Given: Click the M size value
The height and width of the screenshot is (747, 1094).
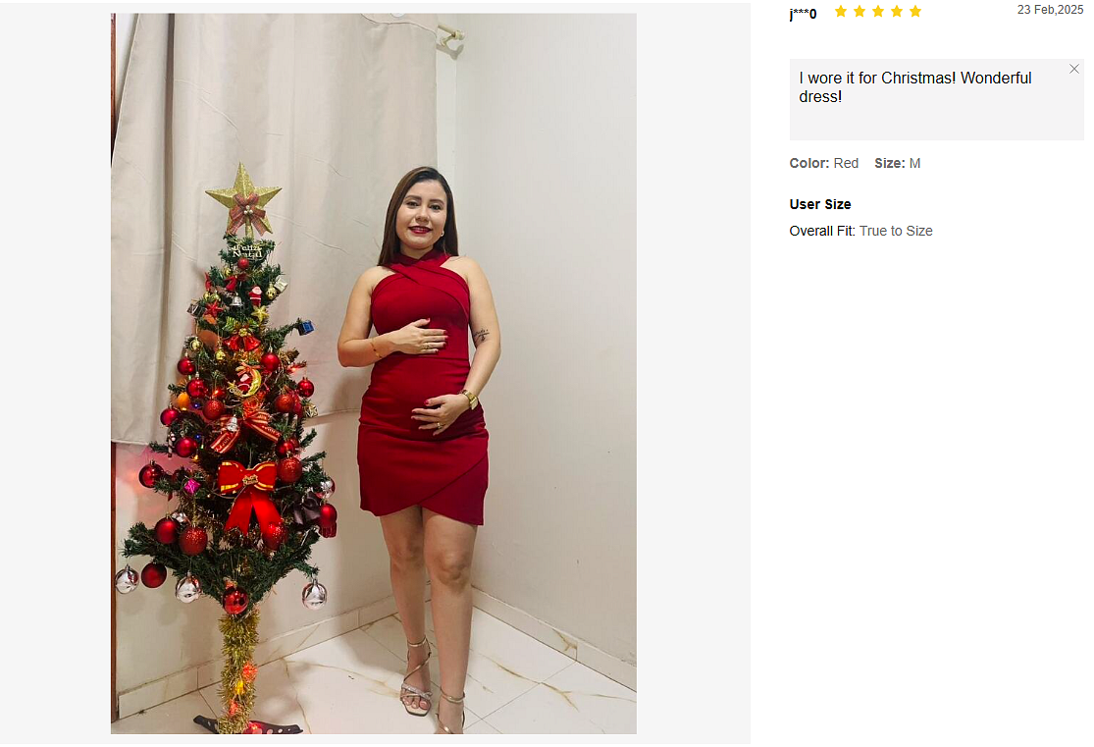Looking at the screenshot, I should 914,163.
